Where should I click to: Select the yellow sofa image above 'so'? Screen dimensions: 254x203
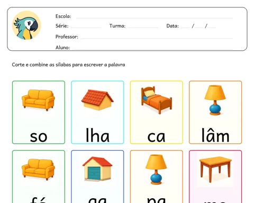tap(38, 100)
